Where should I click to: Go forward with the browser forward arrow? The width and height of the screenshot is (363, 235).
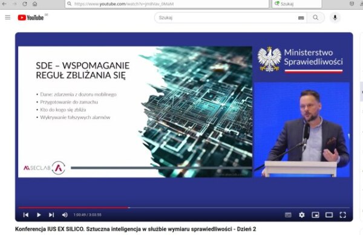pos(15,4)
